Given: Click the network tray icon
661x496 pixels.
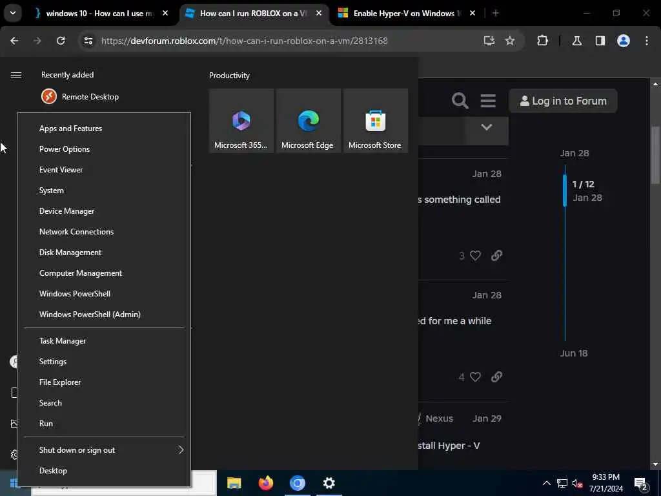Looking at the screenshot, I should (x=562, y=483).
